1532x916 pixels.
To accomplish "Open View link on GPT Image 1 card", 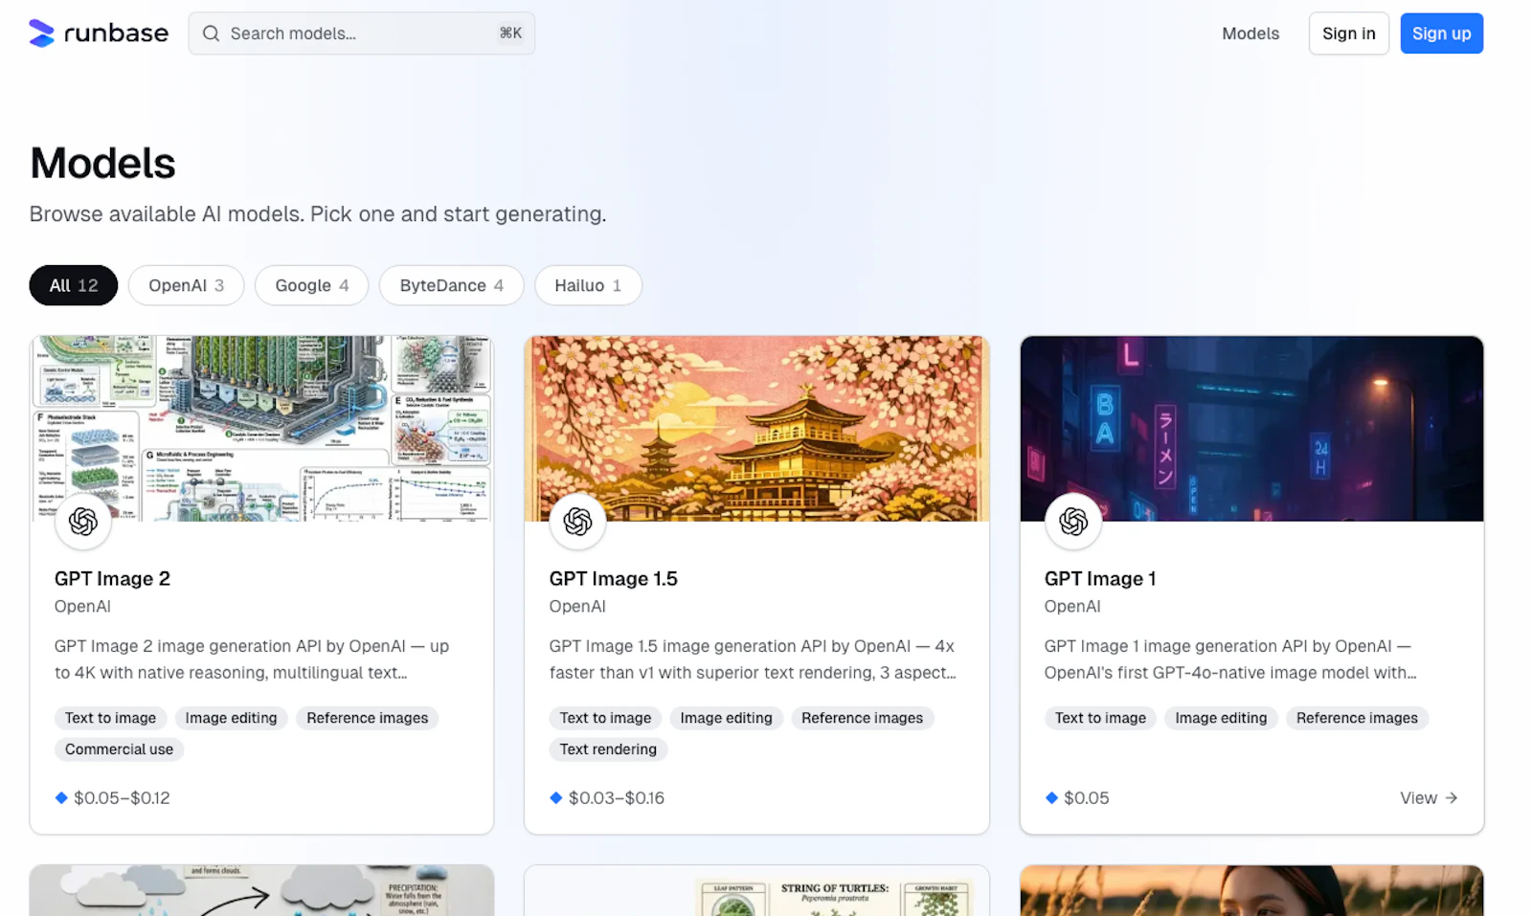I will point(1429,797).
